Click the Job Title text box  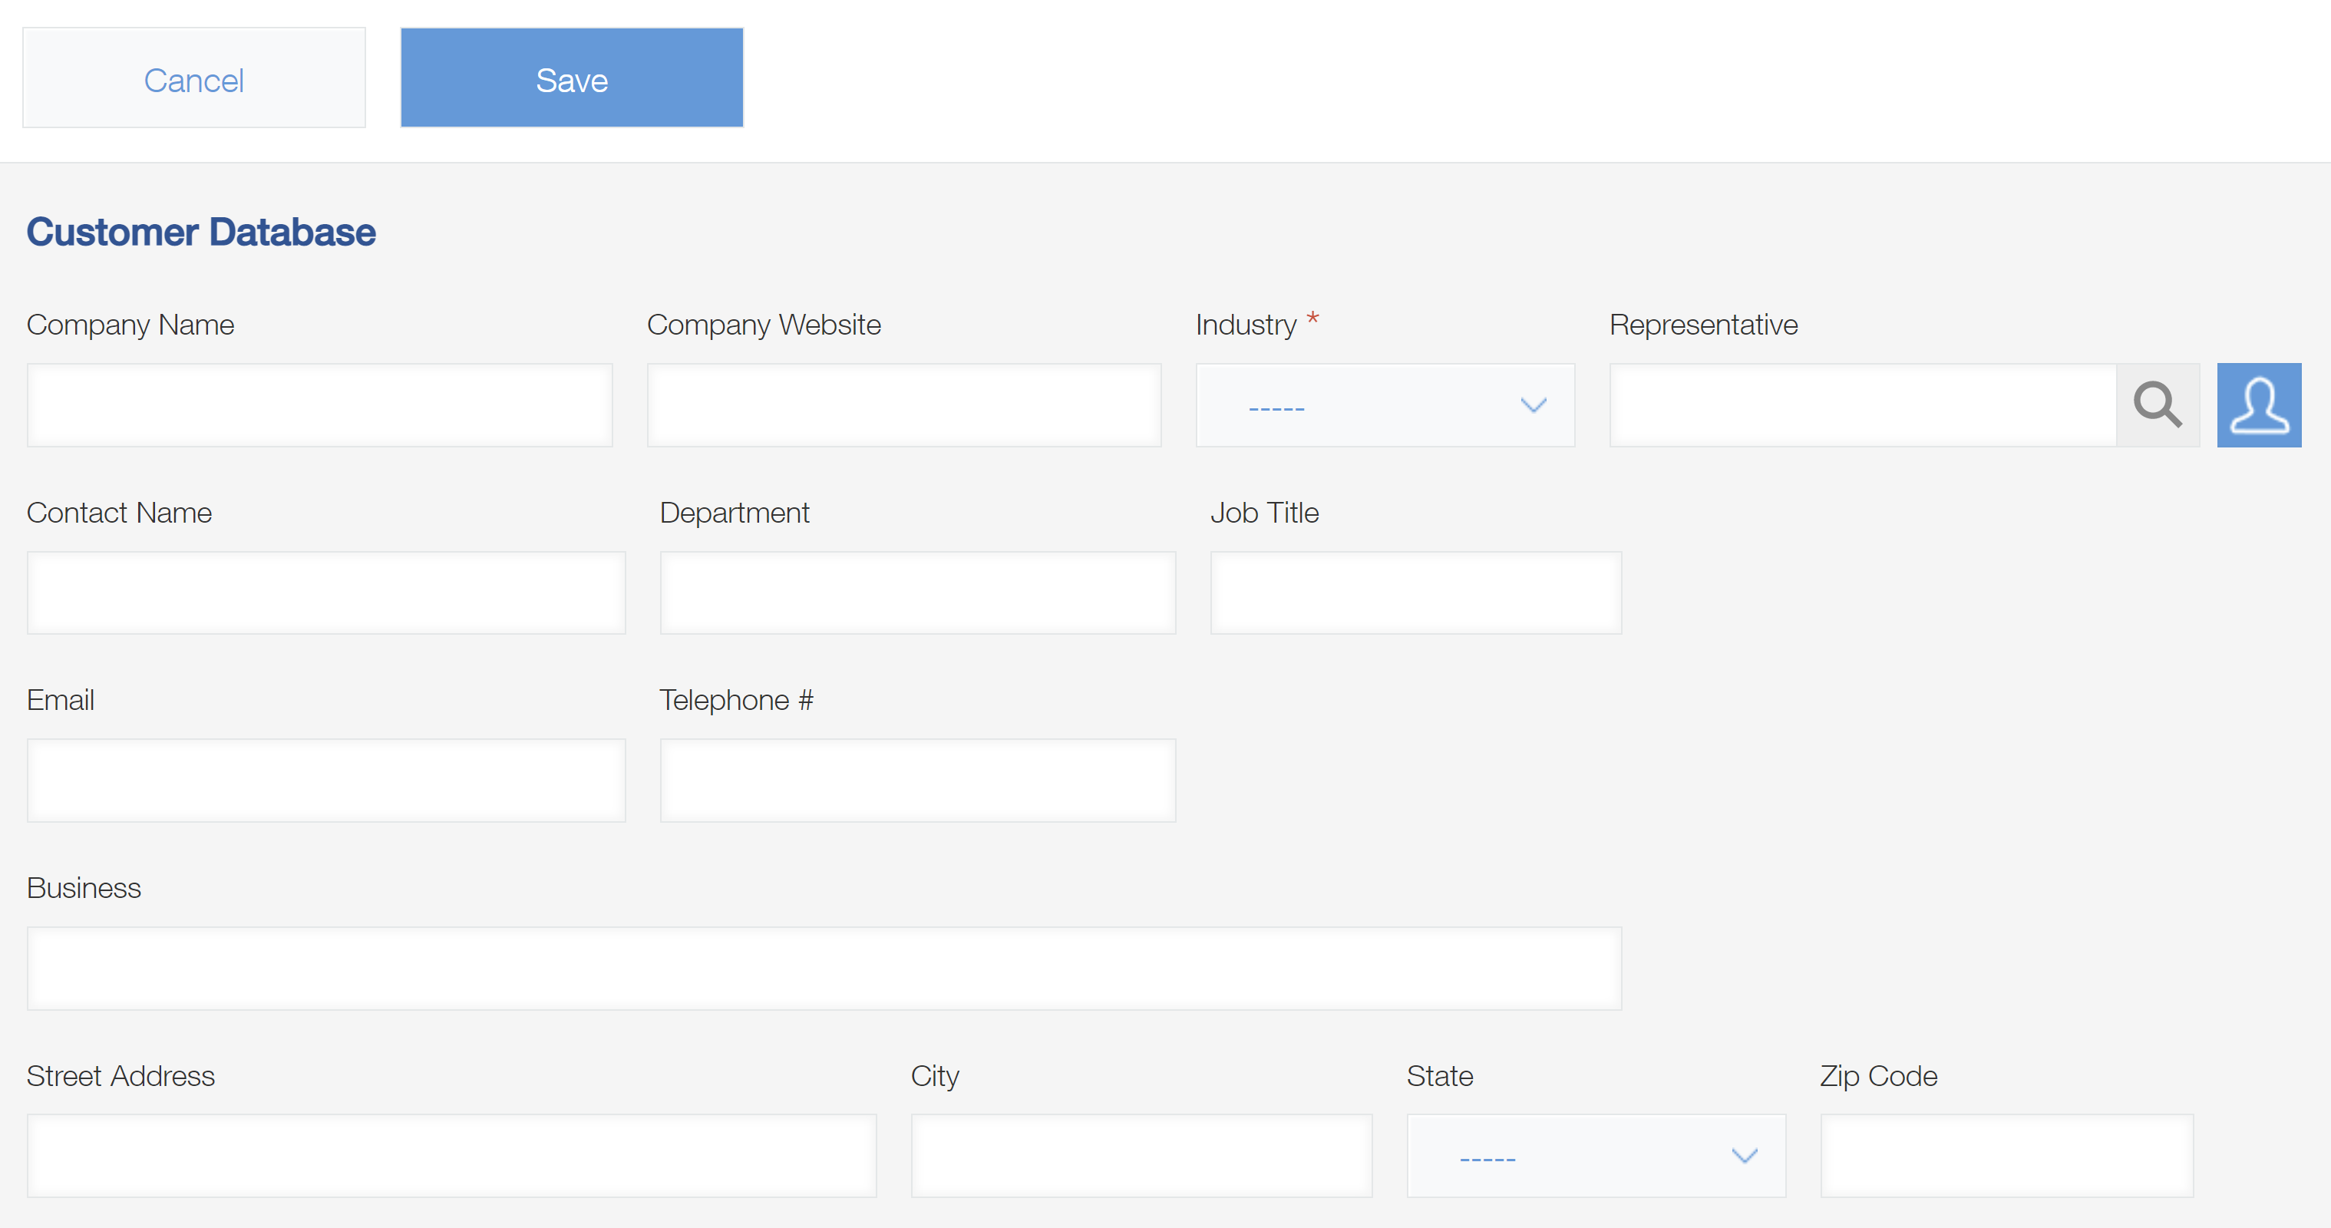pyautogui.click(x=1415, y=593)
